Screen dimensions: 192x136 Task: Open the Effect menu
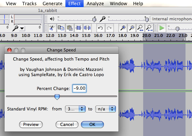(75, 4)
